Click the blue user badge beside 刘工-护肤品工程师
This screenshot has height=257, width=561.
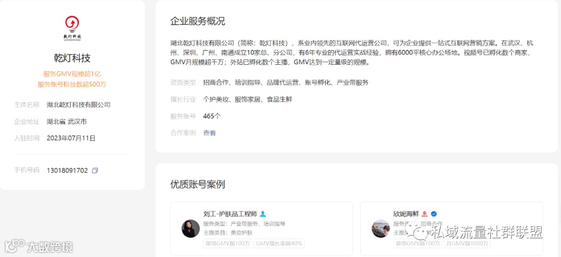point(263,214)
